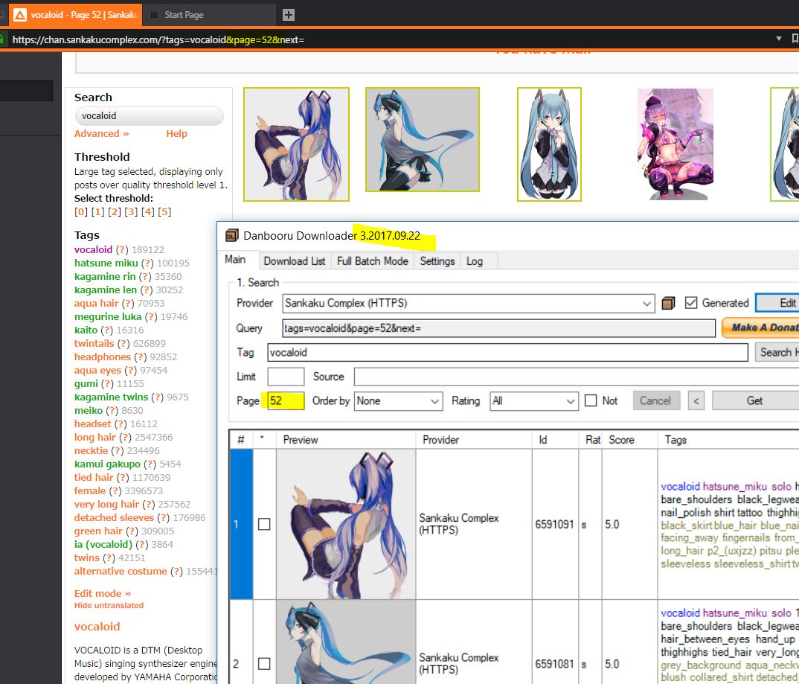Viewport: 799px width, 684px height.
Task: Click the Search Help button beside Tag
Action: point(777,352)
